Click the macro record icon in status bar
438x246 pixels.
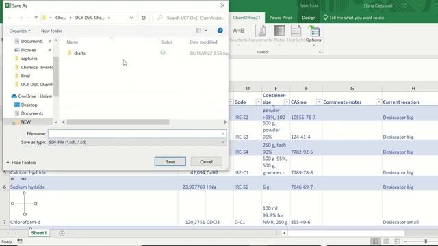click(x=20, y=241)
